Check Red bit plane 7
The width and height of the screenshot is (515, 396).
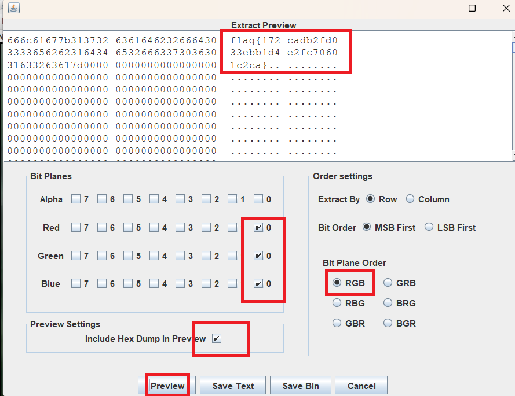(76, 227)
